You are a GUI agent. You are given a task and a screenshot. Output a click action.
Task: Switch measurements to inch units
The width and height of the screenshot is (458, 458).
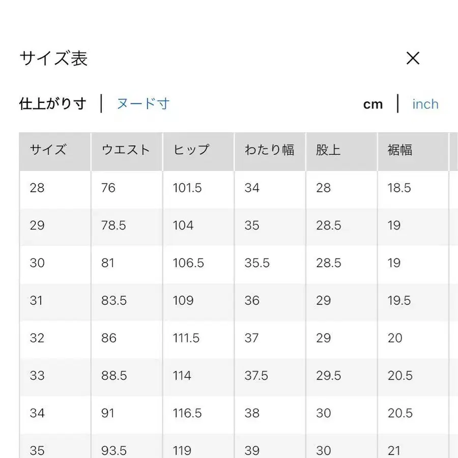(425, 104)
